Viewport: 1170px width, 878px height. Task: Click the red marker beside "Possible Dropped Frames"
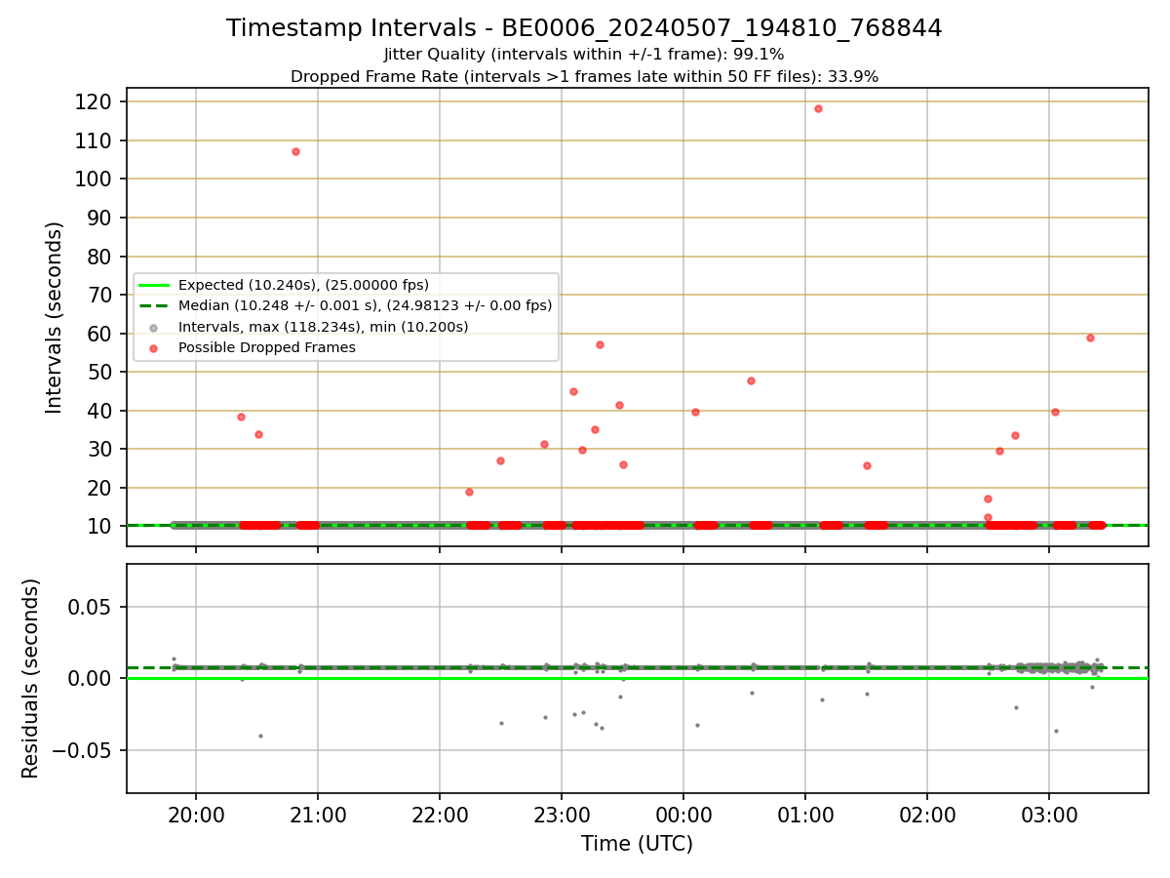[153, 348]
